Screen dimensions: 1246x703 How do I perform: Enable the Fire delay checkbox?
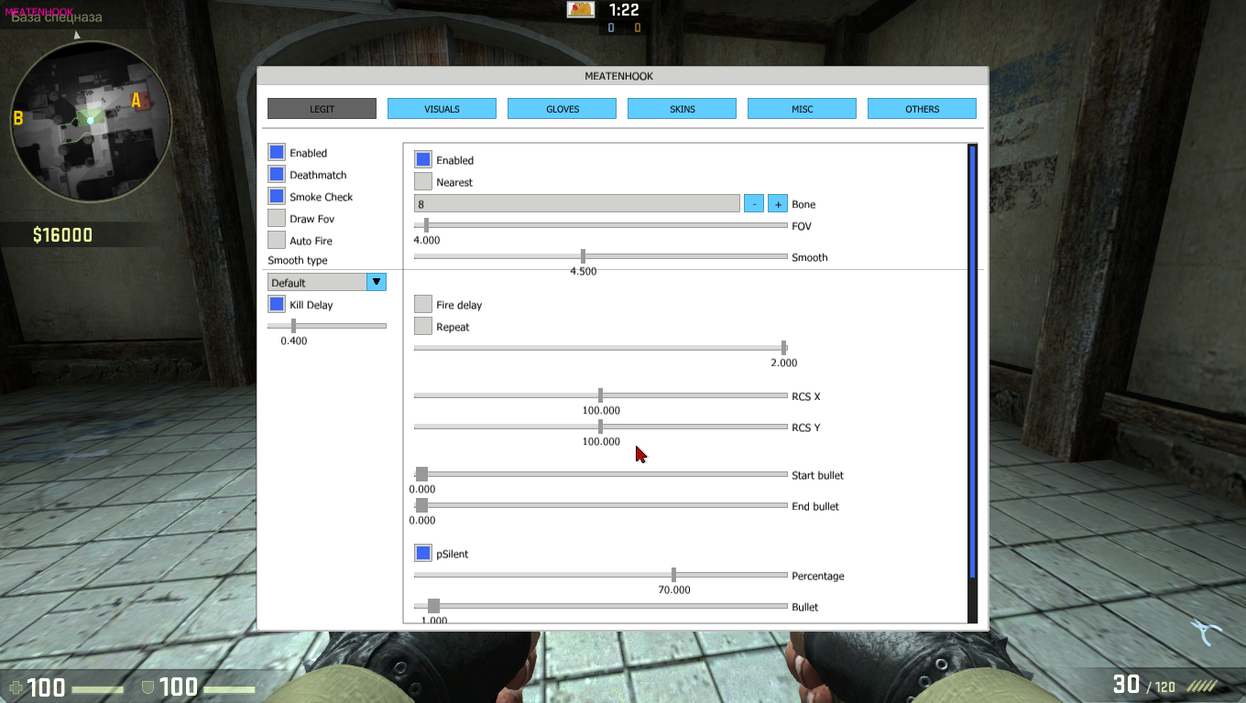(423, 304)
